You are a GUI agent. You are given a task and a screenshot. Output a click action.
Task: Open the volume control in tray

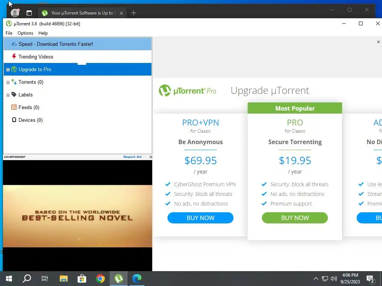point(334,279)
